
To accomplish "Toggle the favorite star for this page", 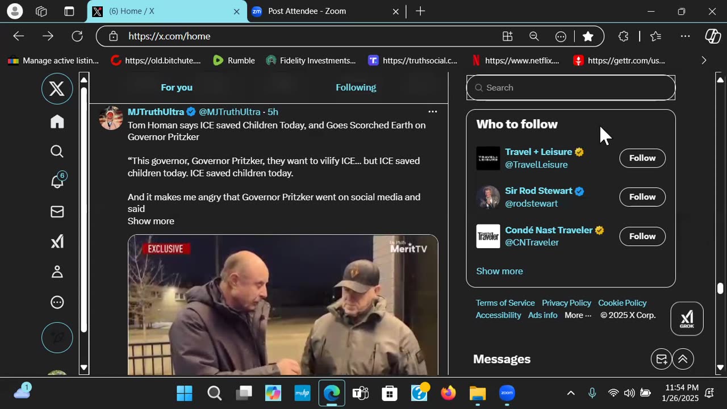I will 588,36.
